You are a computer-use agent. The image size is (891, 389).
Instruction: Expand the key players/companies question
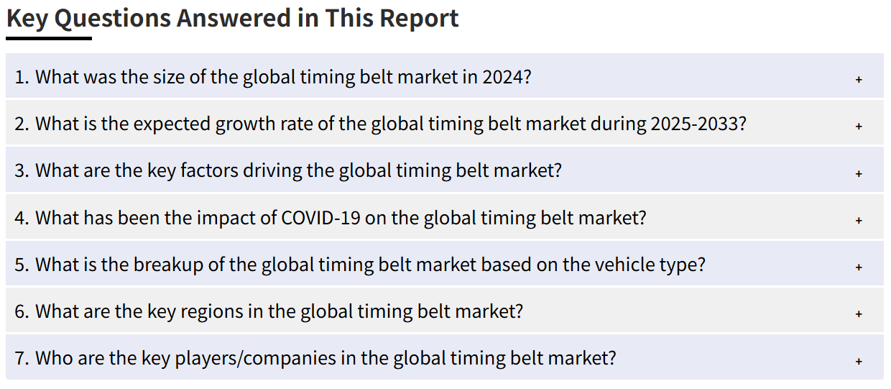445,357
